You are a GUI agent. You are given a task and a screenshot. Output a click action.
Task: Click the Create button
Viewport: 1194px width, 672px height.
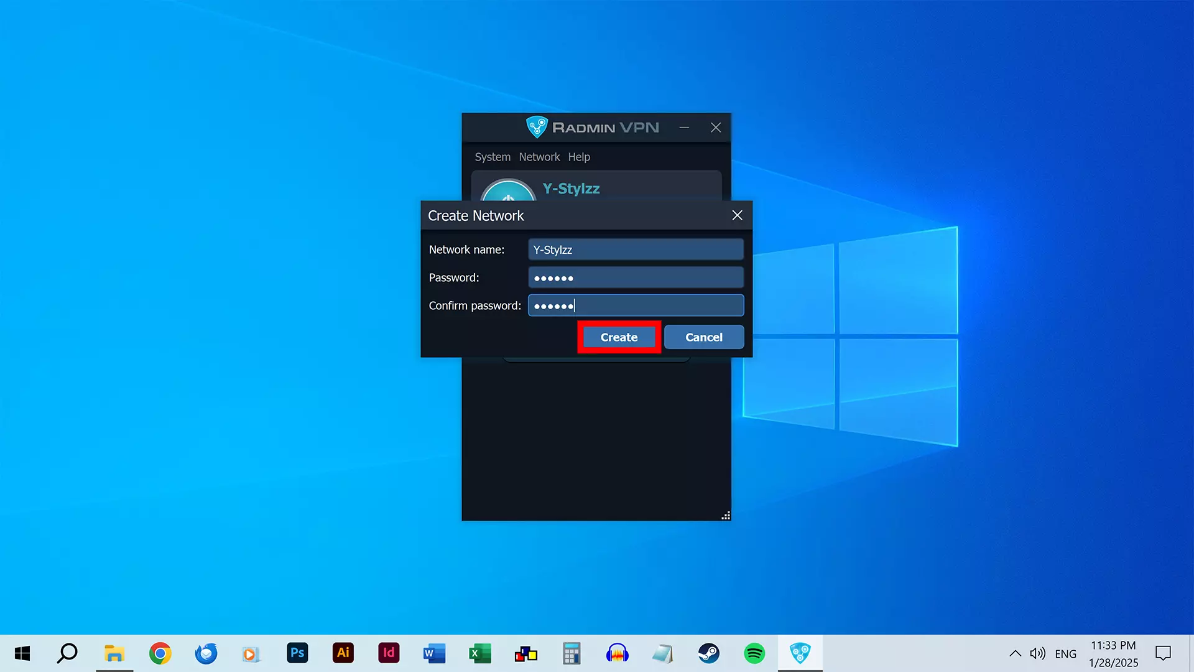click(619, 337)
